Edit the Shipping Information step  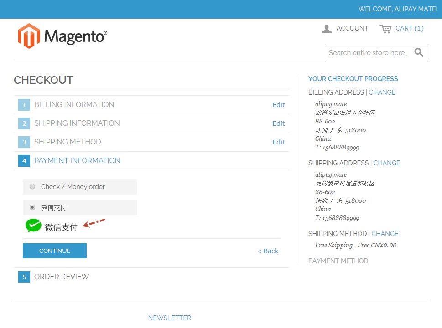tap(279, 123)
